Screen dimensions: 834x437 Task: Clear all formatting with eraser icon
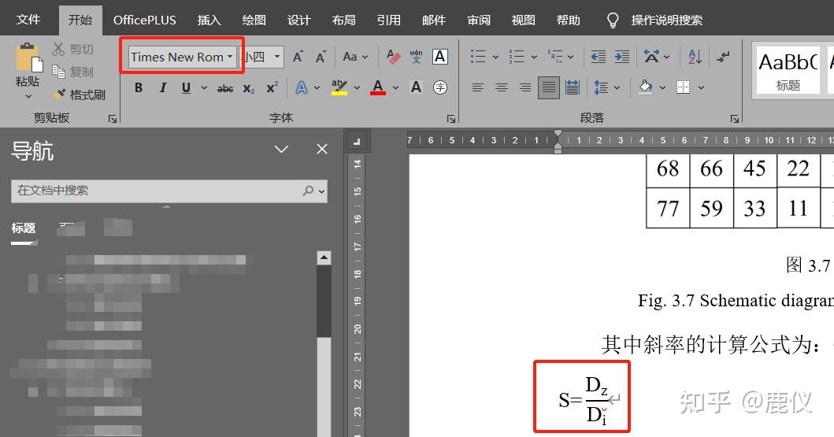[393, 57]
